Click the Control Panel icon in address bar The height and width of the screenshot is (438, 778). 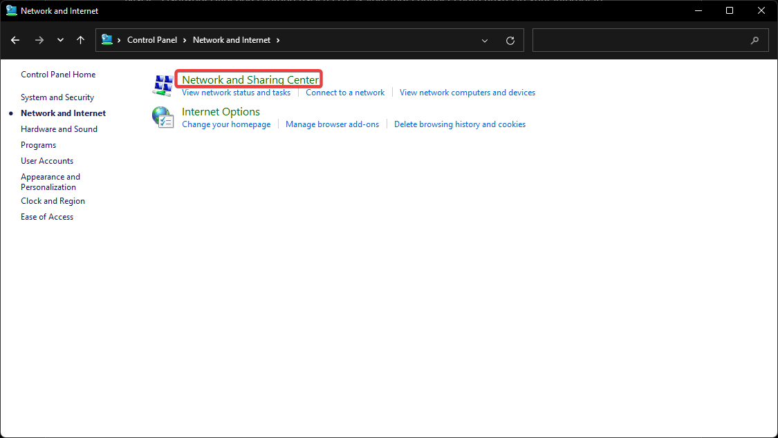[x=108, y=40]
